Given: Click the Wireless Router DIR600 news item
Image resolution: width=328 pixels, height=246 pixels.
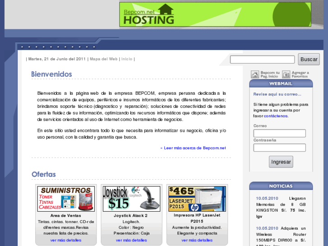Looking at the screenshot, I should click(281, 236).
